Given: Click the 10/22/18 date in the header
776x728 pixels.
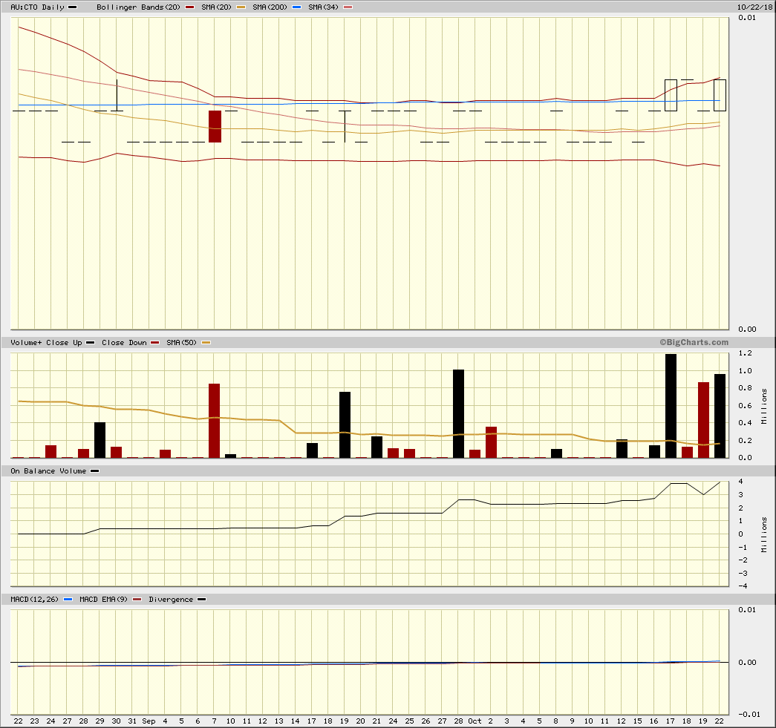Looking at the screenshot, I should coord(754,7).
